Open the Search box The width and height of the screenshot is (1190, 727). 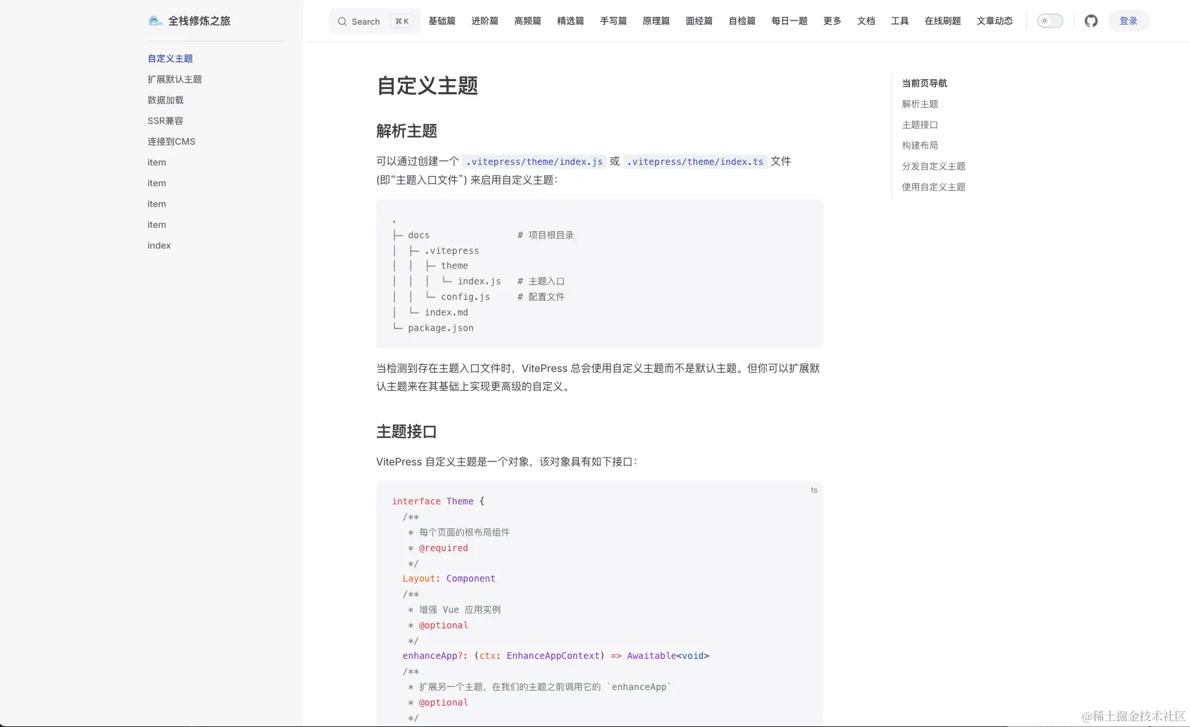point(375,21)
